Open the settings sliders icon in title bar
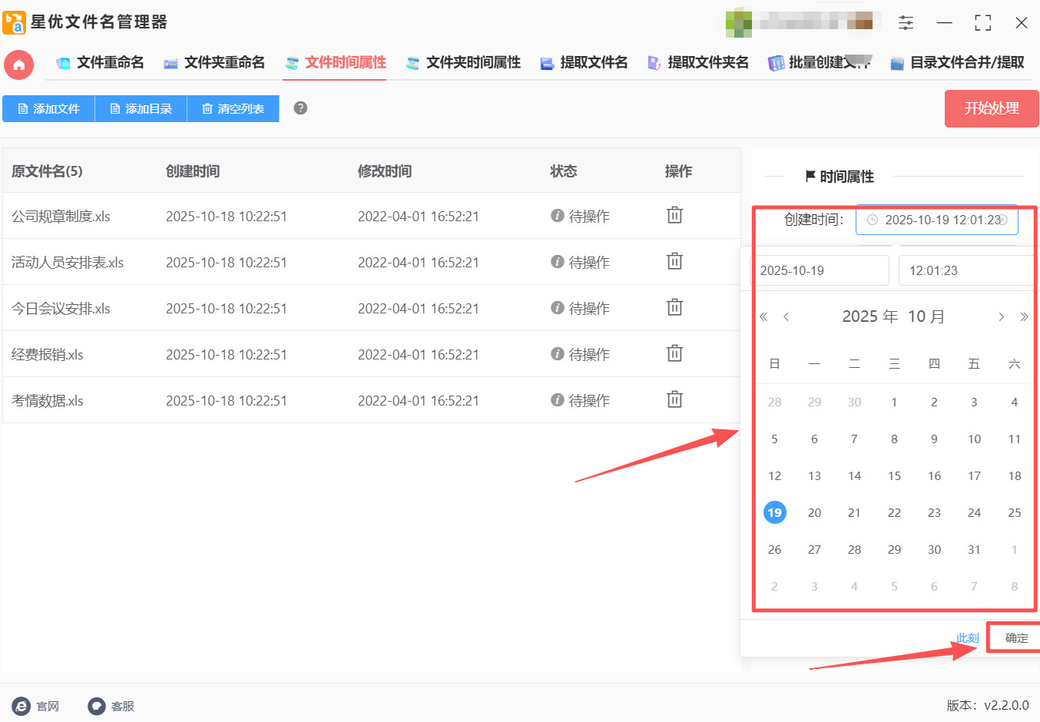This screenshot has width=1040, height=722. coord(906,23)
